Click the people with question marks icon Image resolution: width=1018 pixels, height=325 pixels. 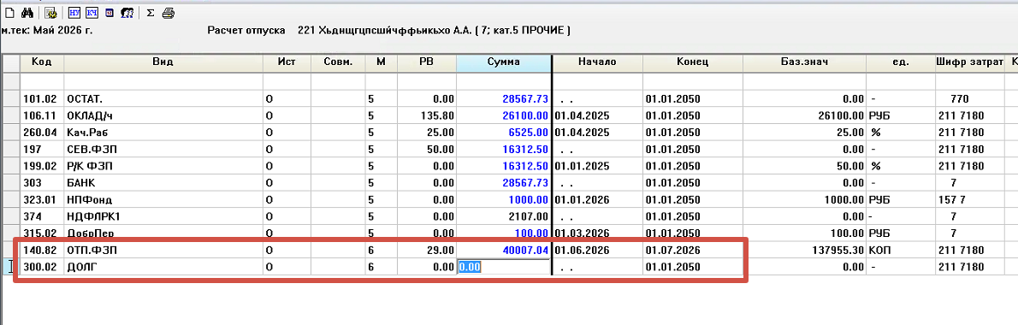pos(128,12)
